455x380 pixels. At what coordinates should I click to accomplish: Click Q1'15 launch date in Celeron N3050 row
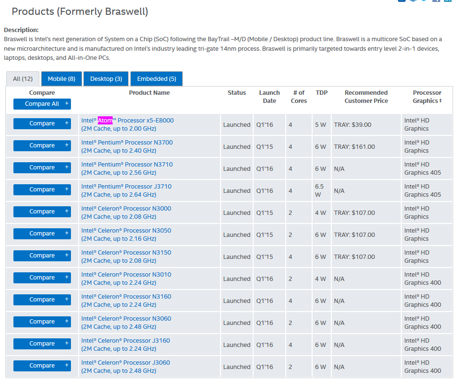(265, 235)
